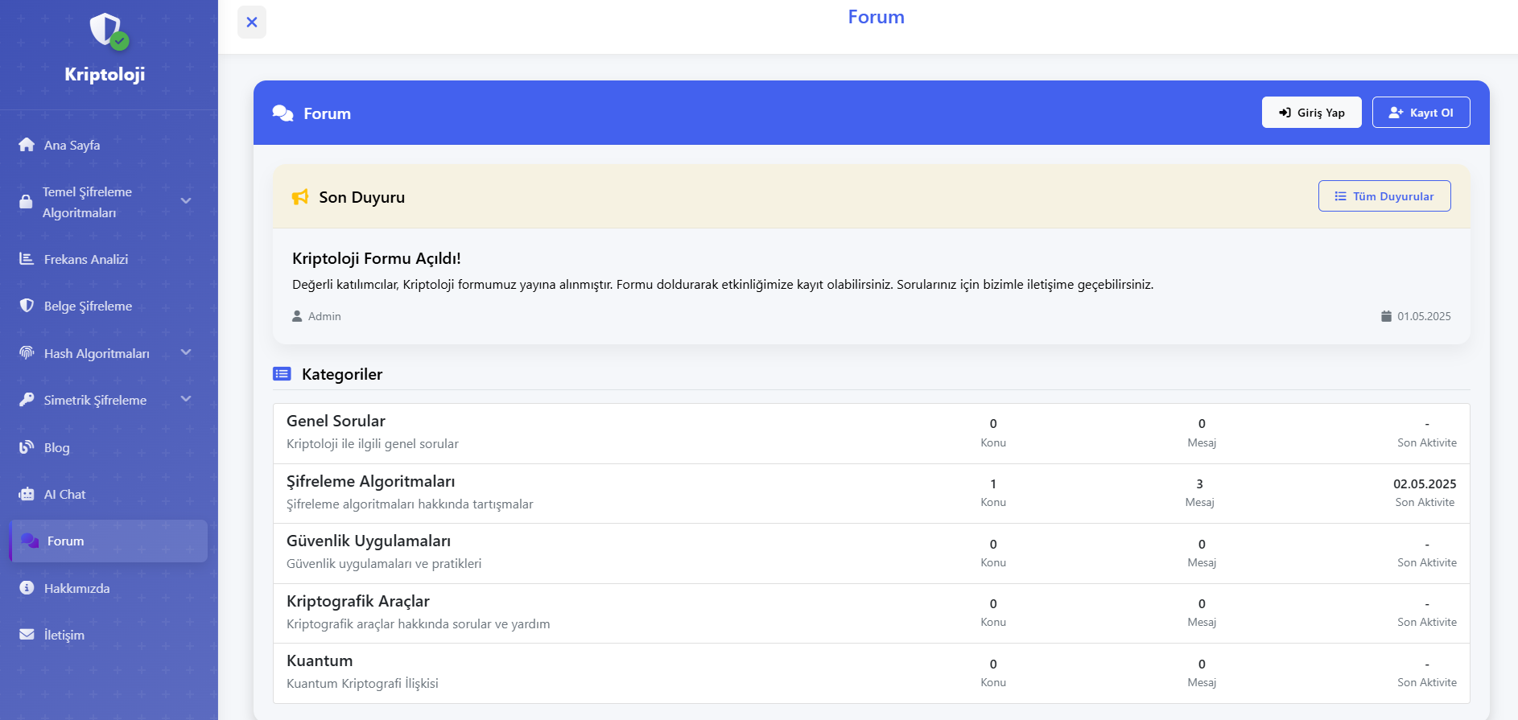Image resolution: width=1518 pixels, height=720 pixels.
Task: Expand the Hash Algoritmaları chevron
Action: click(186, 352)
